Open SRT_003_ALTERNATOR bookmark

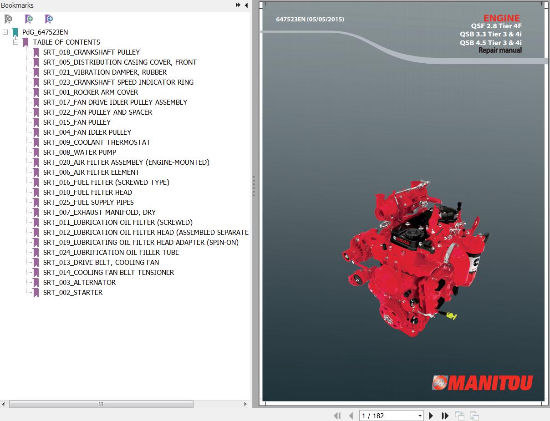point(80,283)
